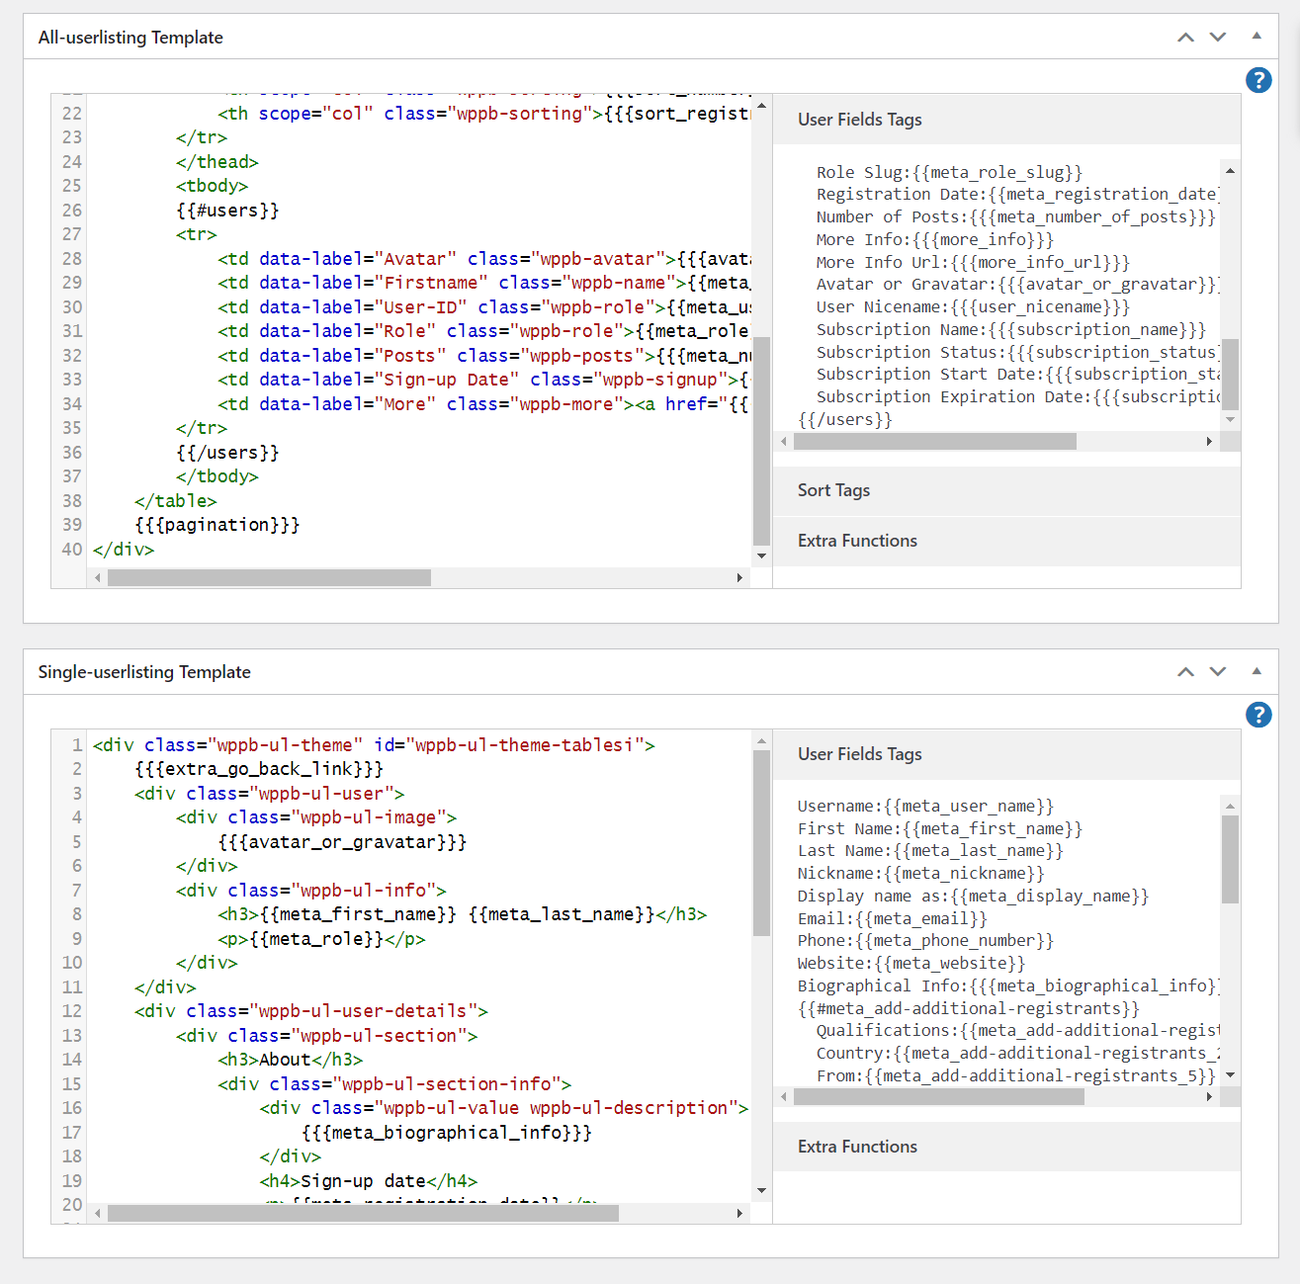The width and height of the screenshot is (1300, 1284).
Task: Select the Username {{meta_user_name}} tag
Action: click(925, 807)
